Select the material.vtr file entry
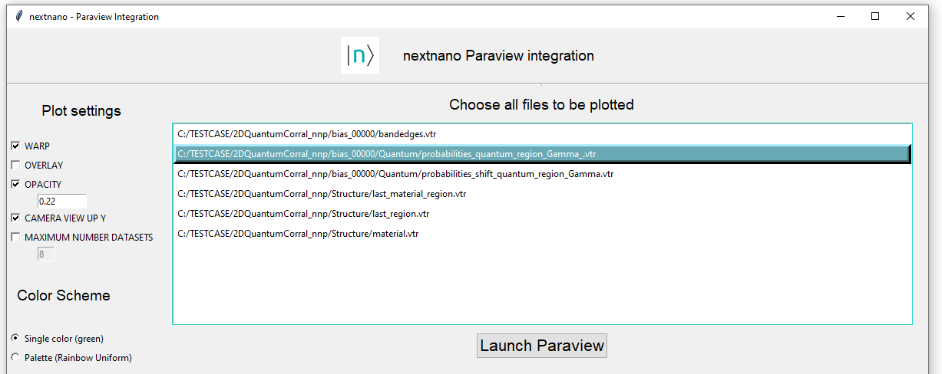Image resolution: width=942 pixels, height=374 pixels. [x=297, y=234]
